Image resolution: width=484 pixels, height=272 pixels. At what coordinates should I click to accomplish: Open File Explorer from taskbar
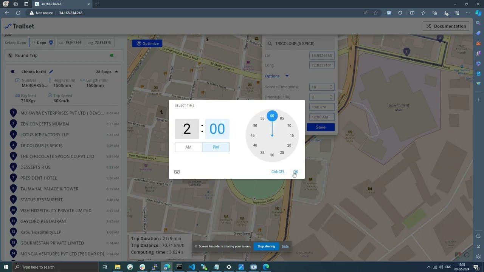[x=118, y=267]
